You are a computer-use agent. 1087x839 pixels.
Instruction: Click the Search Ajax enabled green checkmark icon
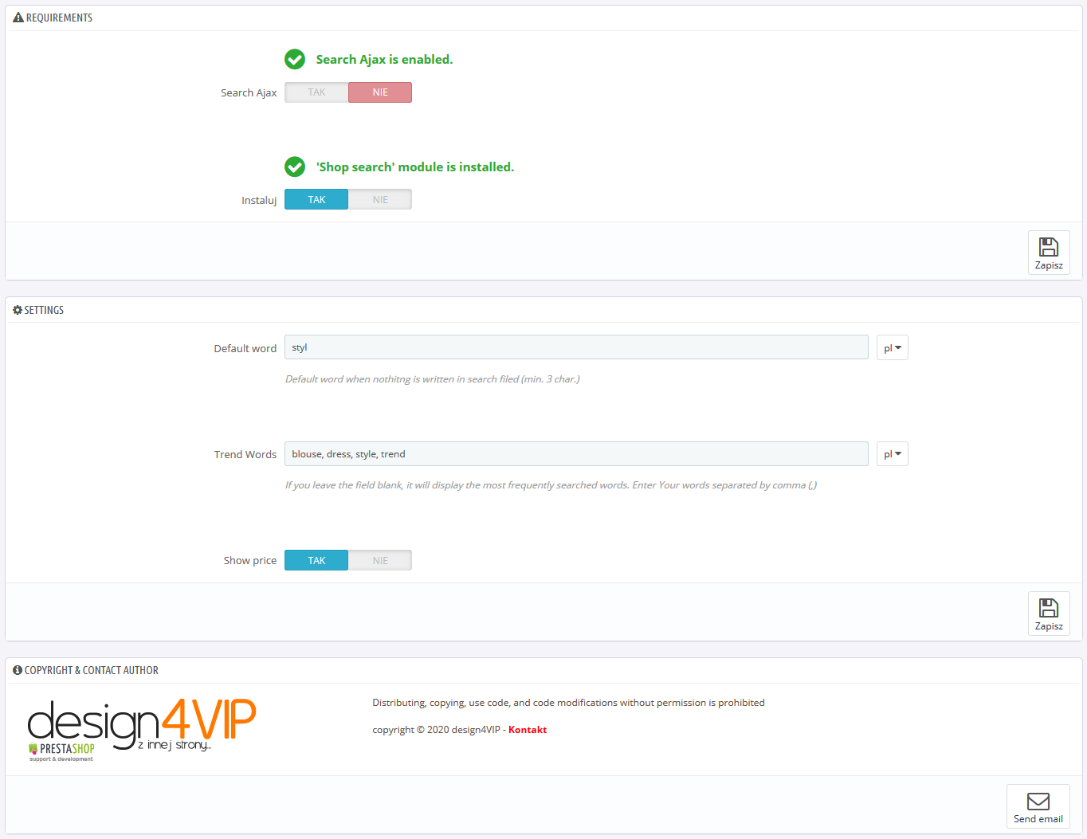[295, 59]
